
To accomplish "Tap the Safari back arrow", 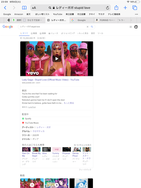I will (5, 8).
